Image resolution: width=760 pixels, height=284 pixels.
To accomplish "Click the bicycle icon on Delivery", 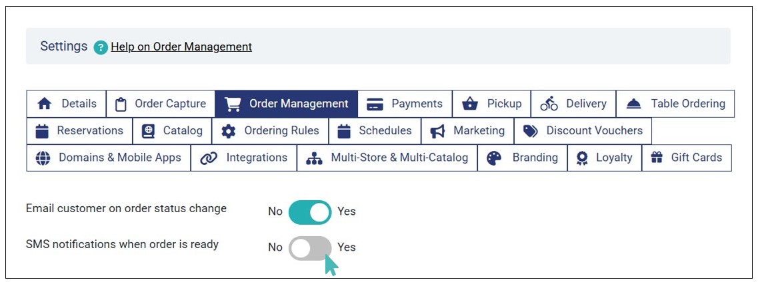I will coord(549,104).
